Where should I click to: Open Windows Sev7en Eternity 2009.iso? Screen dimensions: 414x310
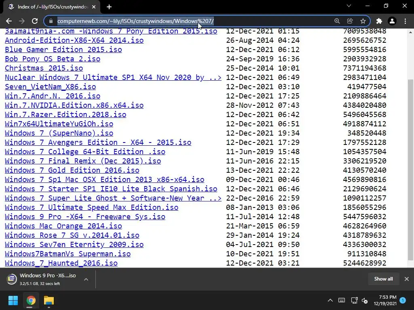74,244
